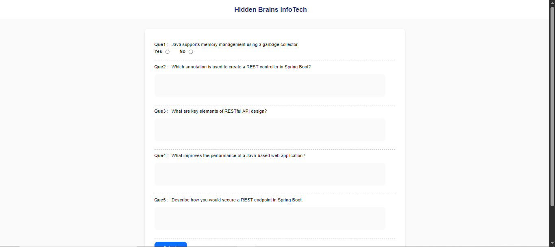The height and width of the screenshot is (247, 555).
Task: Click the question text about REST controller annotation
Action: click(241, 67)
